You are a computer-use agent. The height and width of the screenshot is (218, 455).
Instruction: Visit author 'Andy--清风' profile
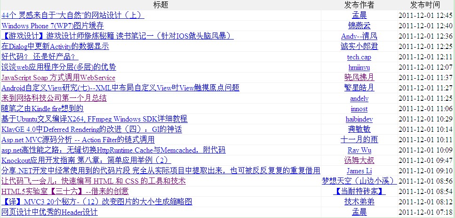pyautogui.click(x=359, y=36)
